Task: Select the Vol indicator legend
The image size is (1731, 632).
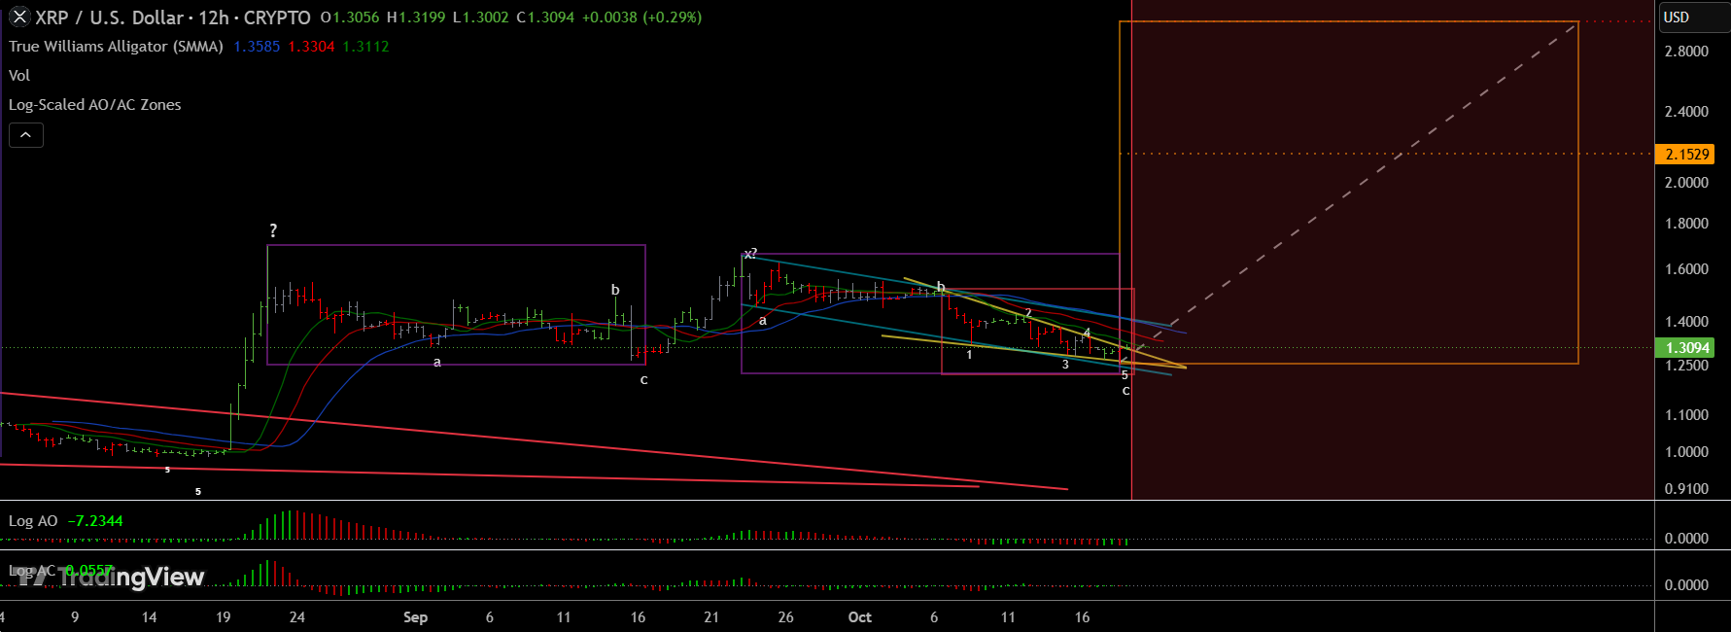Action: 19,76
